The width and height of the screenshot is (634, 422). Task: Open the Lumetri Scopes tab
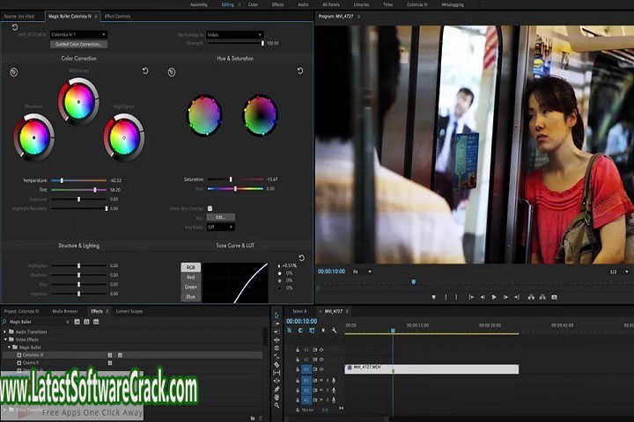coord(129,311)
